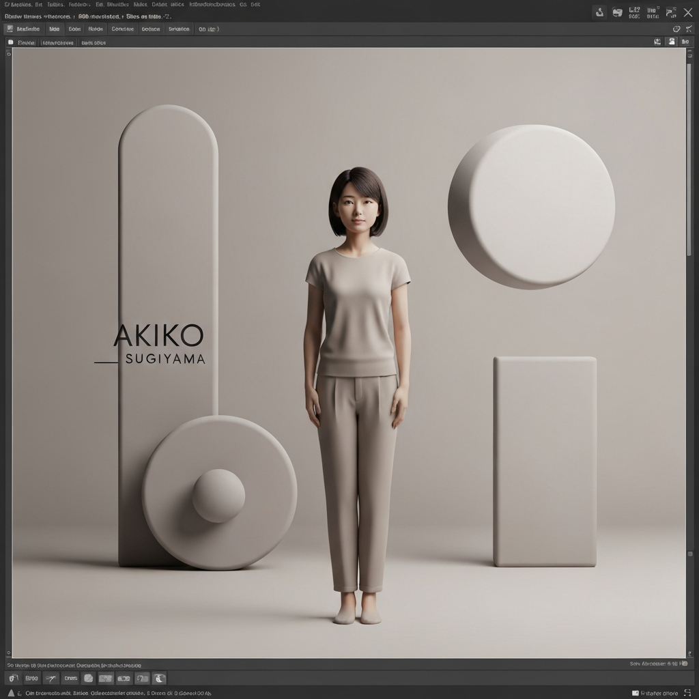The height and width of the screenshot is (699, 699).
Task: Click the pin icon at the tab row's right end
Action: [689, 29]
